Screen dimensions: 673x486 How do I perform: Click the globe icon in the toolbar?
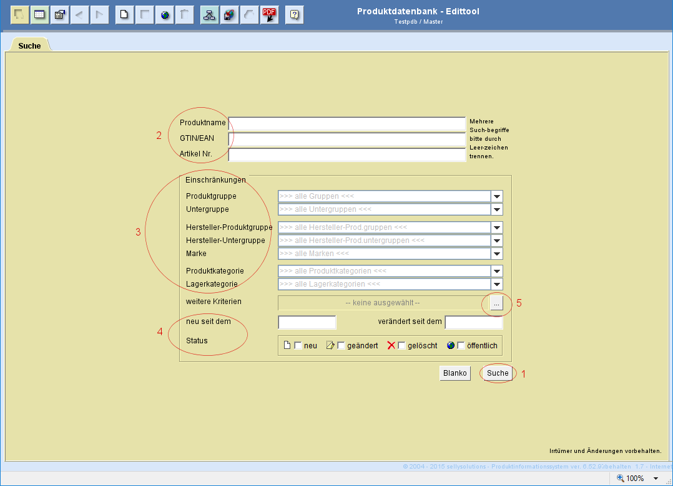(x=165, y=14)
